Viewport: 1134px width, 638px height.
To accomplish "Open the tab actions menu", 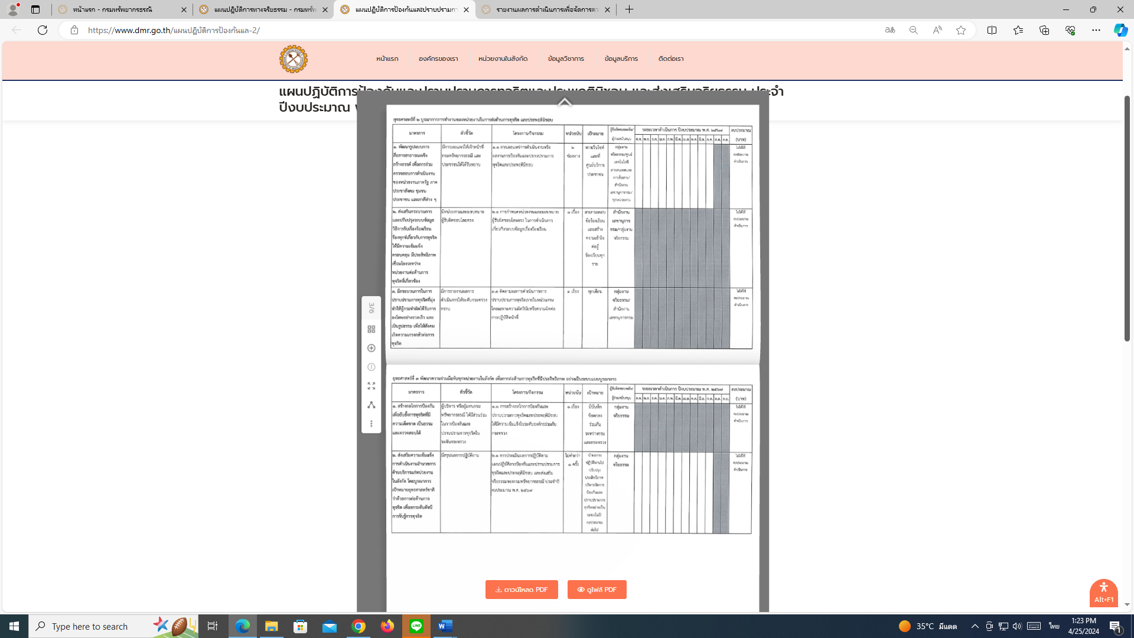I will 35,9.
